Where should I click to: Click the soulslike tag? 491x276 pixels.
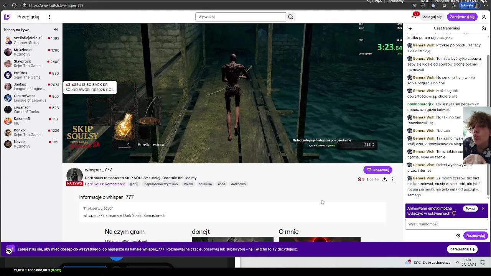point(205,184)
